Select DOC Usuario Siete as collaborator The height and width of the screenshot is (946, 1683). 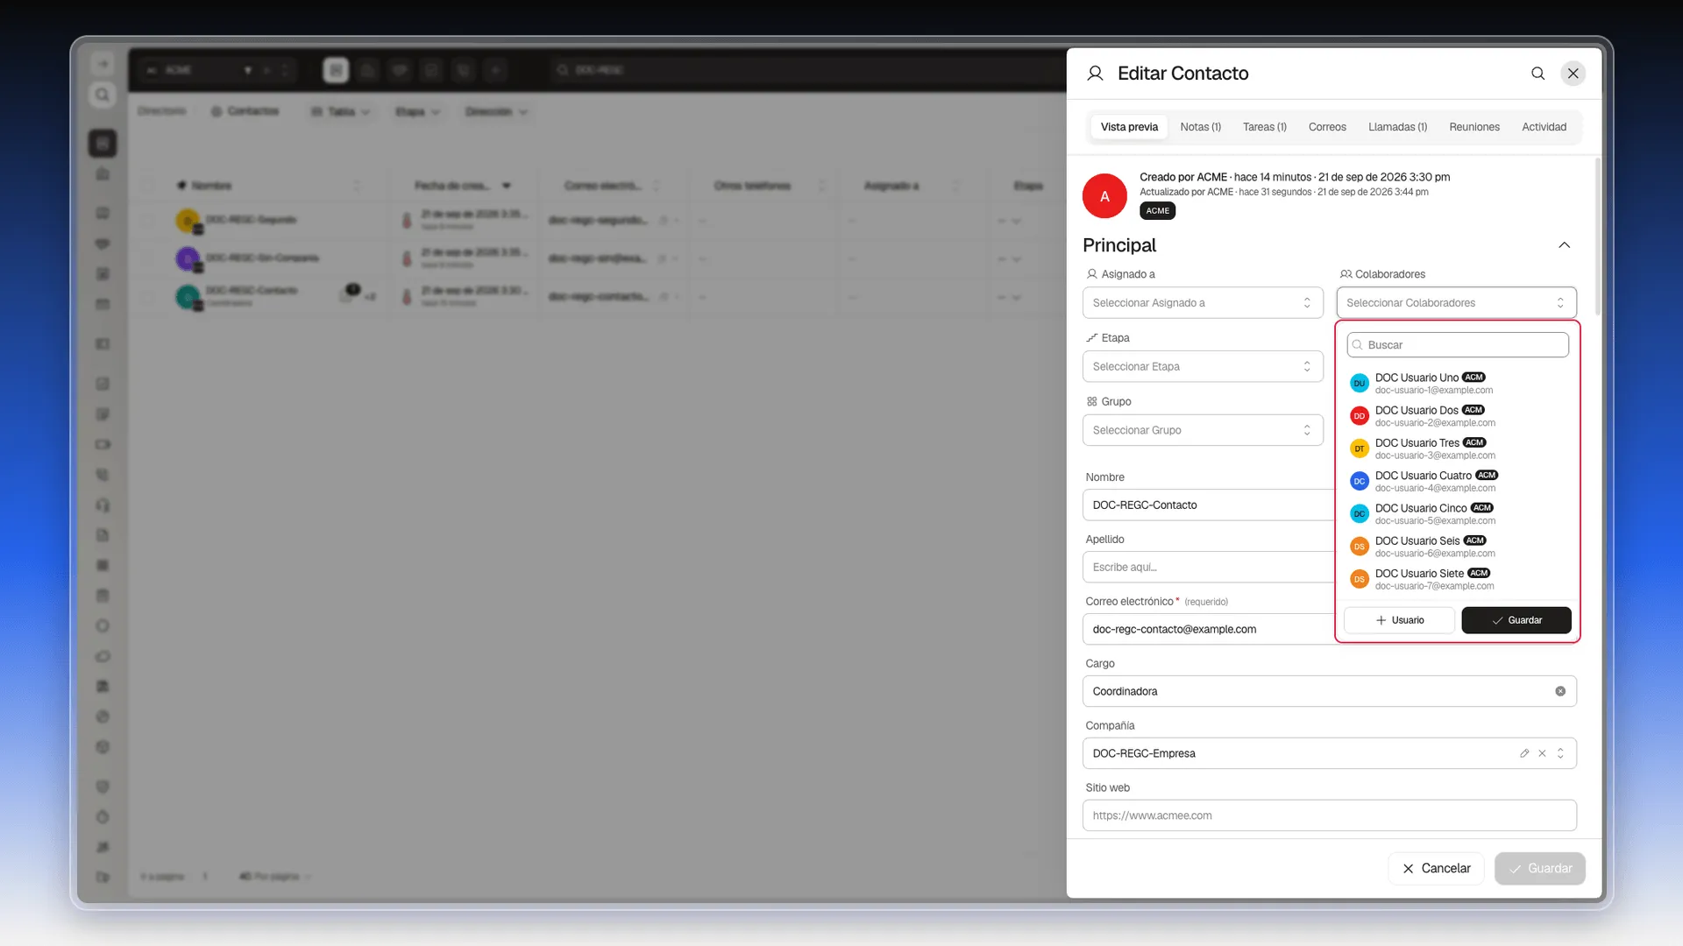1458,579
